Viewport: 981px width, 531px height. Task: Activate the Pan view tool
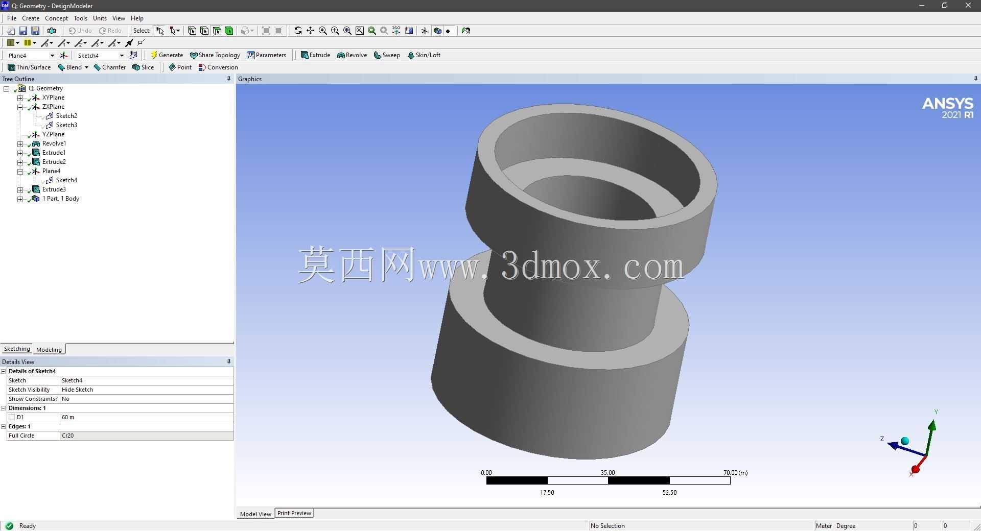pos(310,31)
